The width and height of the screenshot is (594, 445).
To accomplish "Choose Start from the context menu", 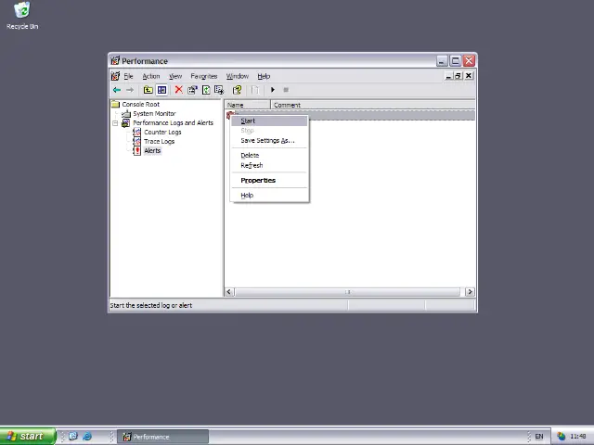I will coord(269,121).
